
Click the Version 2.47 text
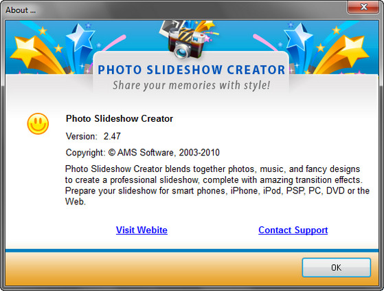tap(93, 136)
